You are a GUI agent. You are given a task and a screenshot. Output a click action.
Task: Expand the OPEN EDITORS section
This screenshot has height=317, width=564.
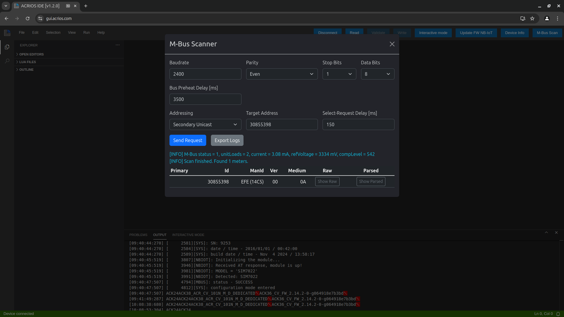click(31, 54)
